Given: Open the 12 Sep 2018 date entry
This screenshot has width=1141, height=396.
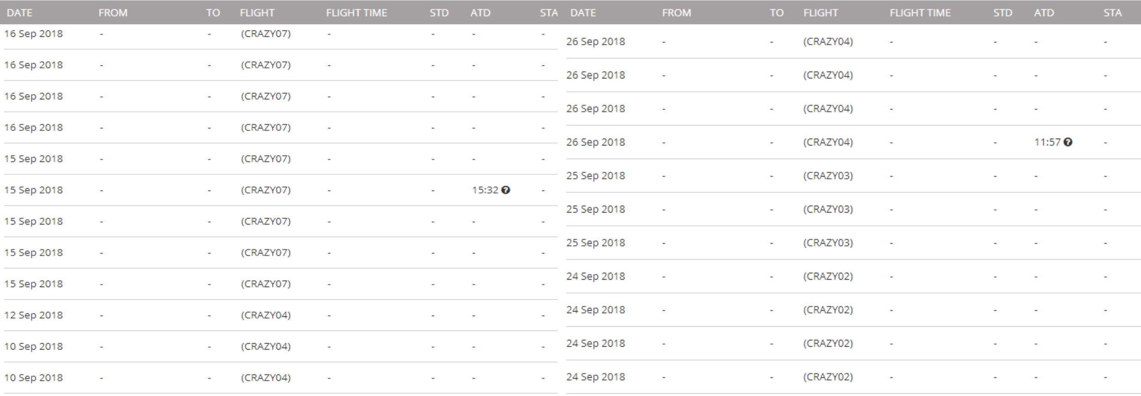Looking at the screenshot, I should 33,315.
